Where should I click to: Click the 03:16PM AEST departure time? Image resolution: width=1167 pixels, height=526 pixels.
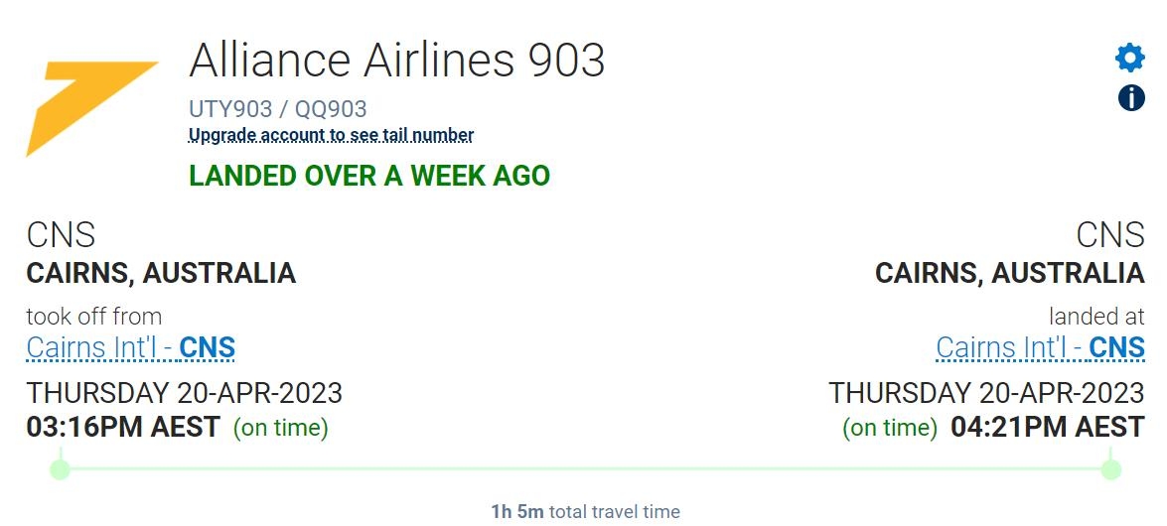tap(123, 427)
